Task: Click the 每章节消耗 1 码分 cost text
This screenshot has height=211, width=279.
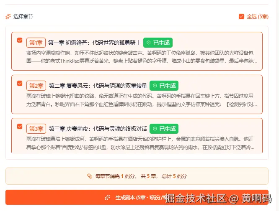Action: click(115, 176)
